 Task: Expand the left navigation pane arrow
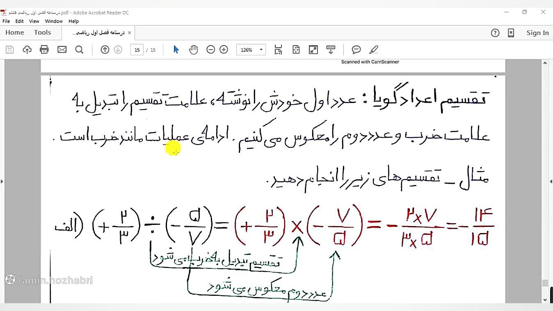coord(2,181)
